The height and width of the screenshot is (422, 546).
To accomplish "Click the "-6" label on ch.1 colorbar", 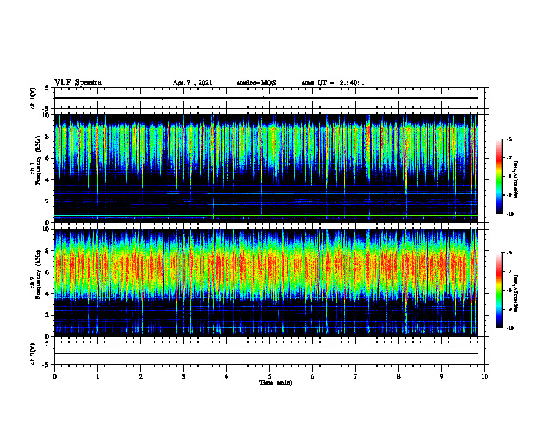I will click(x=509, y=139).
